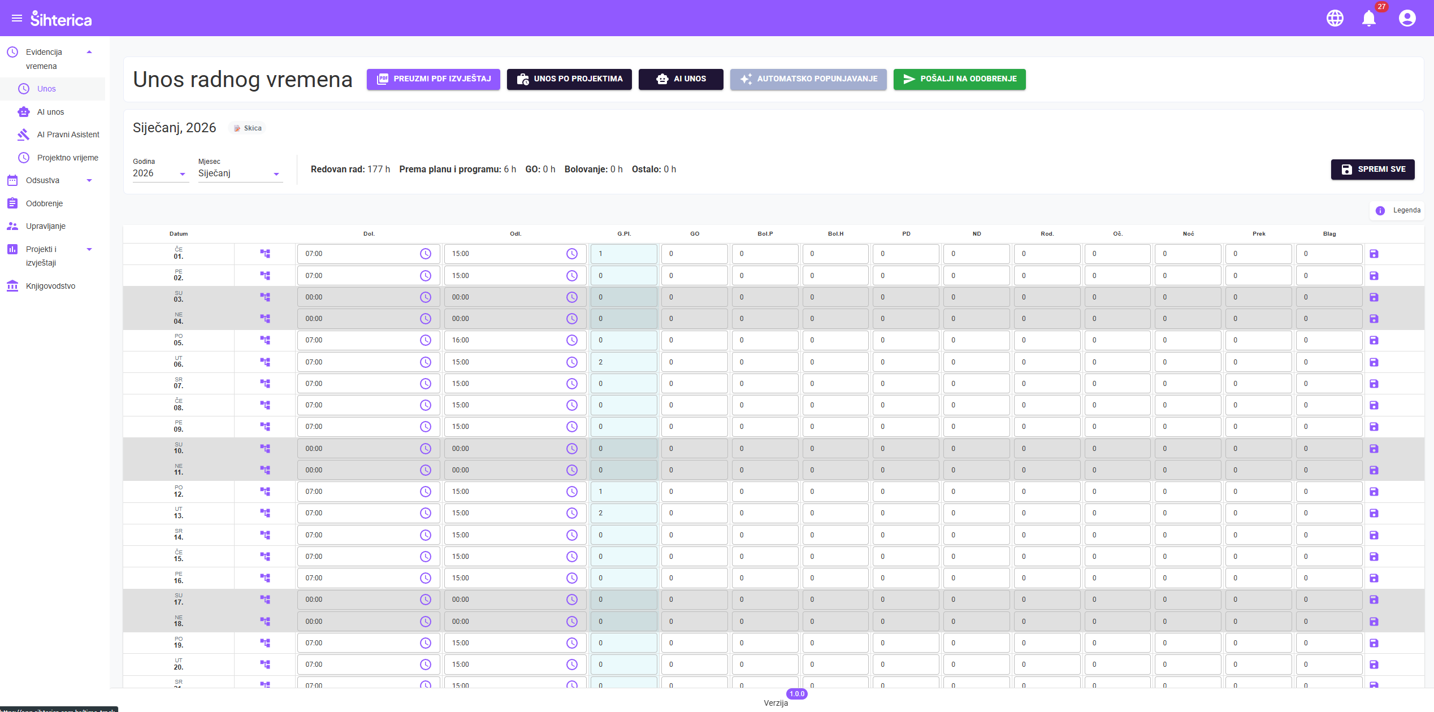Click the Legenda info icon

pyautogui.click(x=1380, y=211)
